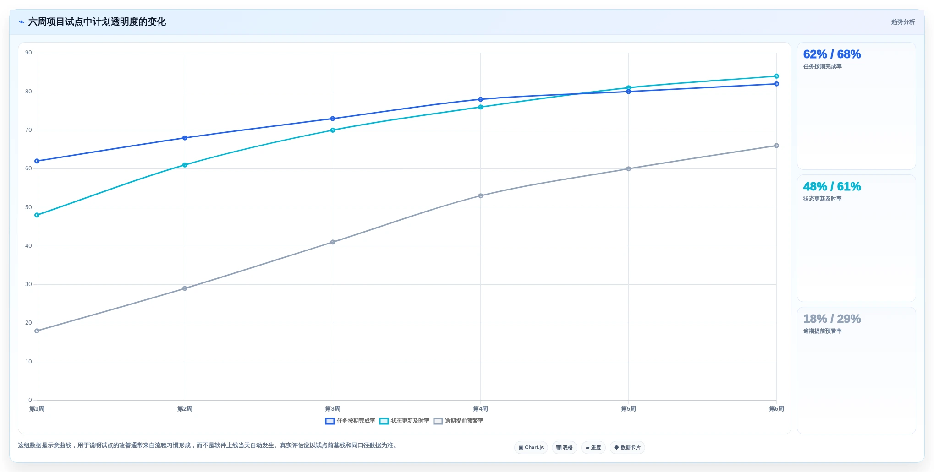Click the cyan data point at 第3周
The width and height of the screenshot is (934, 472).
[333, 130]
